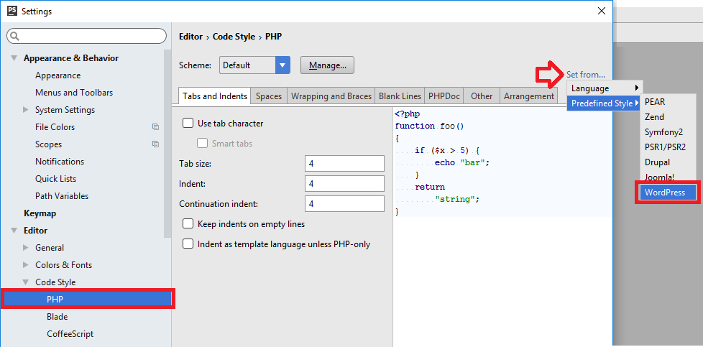Expand the System Settings node
The height and width of the screenshot is (347, 703).
click(26, 109)
